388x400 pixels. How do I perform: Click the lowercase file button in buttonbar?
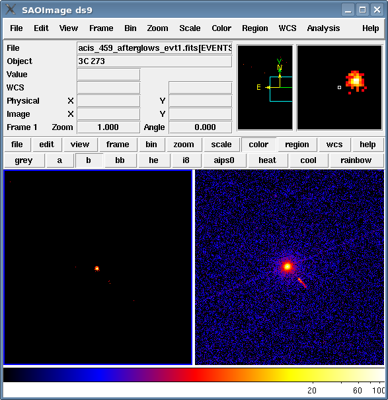pos(17,145)
